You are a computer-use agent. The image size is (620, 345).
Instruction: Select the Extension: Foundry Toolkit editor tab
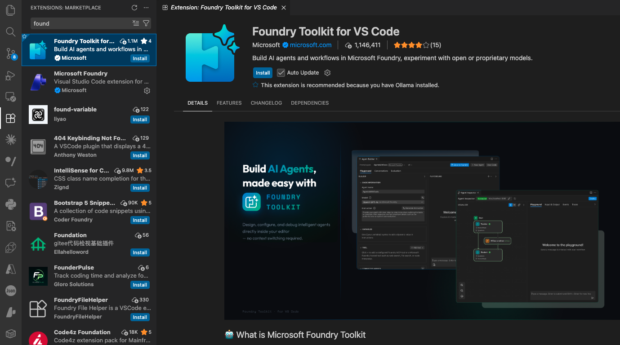[x=223, y=8]
